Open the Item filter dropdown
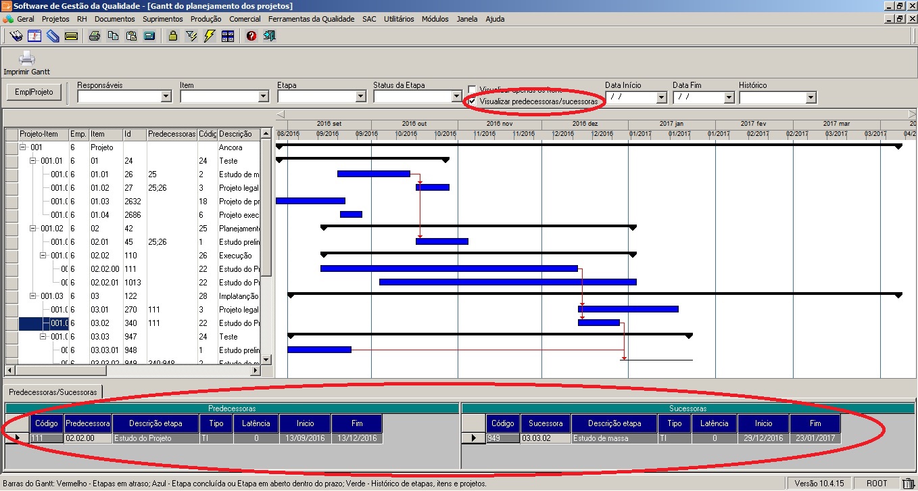 point(264,97)
